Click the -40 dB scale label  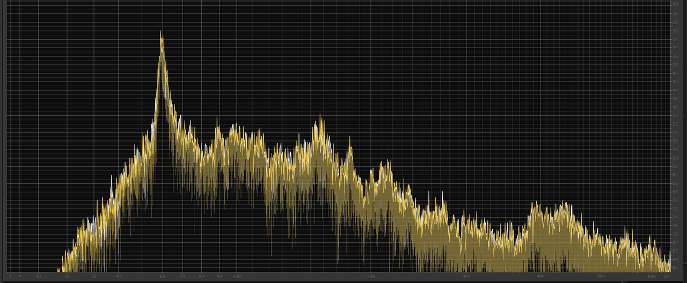(675, 73)
